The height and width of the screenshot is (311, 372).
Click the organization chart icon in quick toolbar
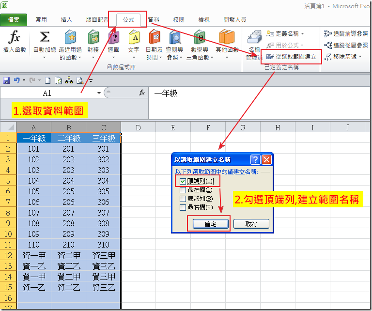(x=69, y=80)
